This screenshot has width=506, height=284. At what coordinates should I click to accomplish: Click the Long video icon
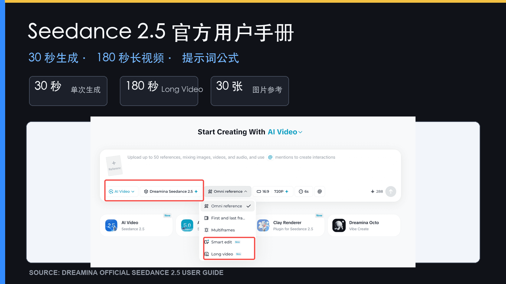pos(206,254)
